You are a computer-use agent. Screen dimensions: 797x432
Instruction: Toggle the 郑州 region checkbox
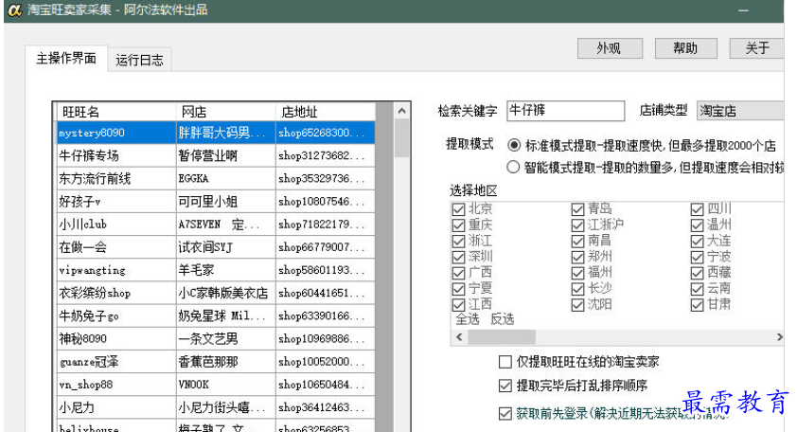pos(577,257)
